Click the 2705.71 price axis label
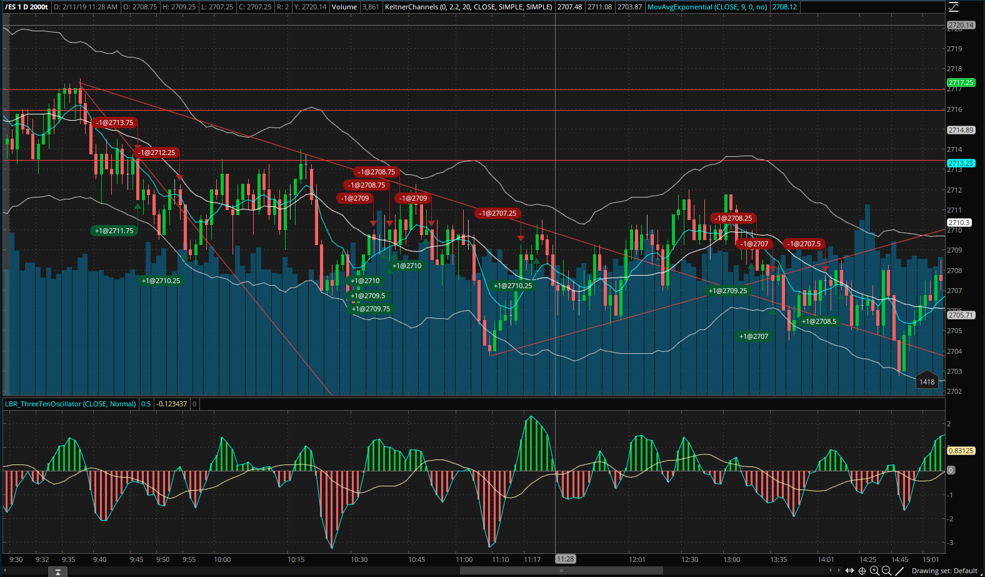Image resolution: width=985 pixels, height=577 pixels. click(961, 315)
